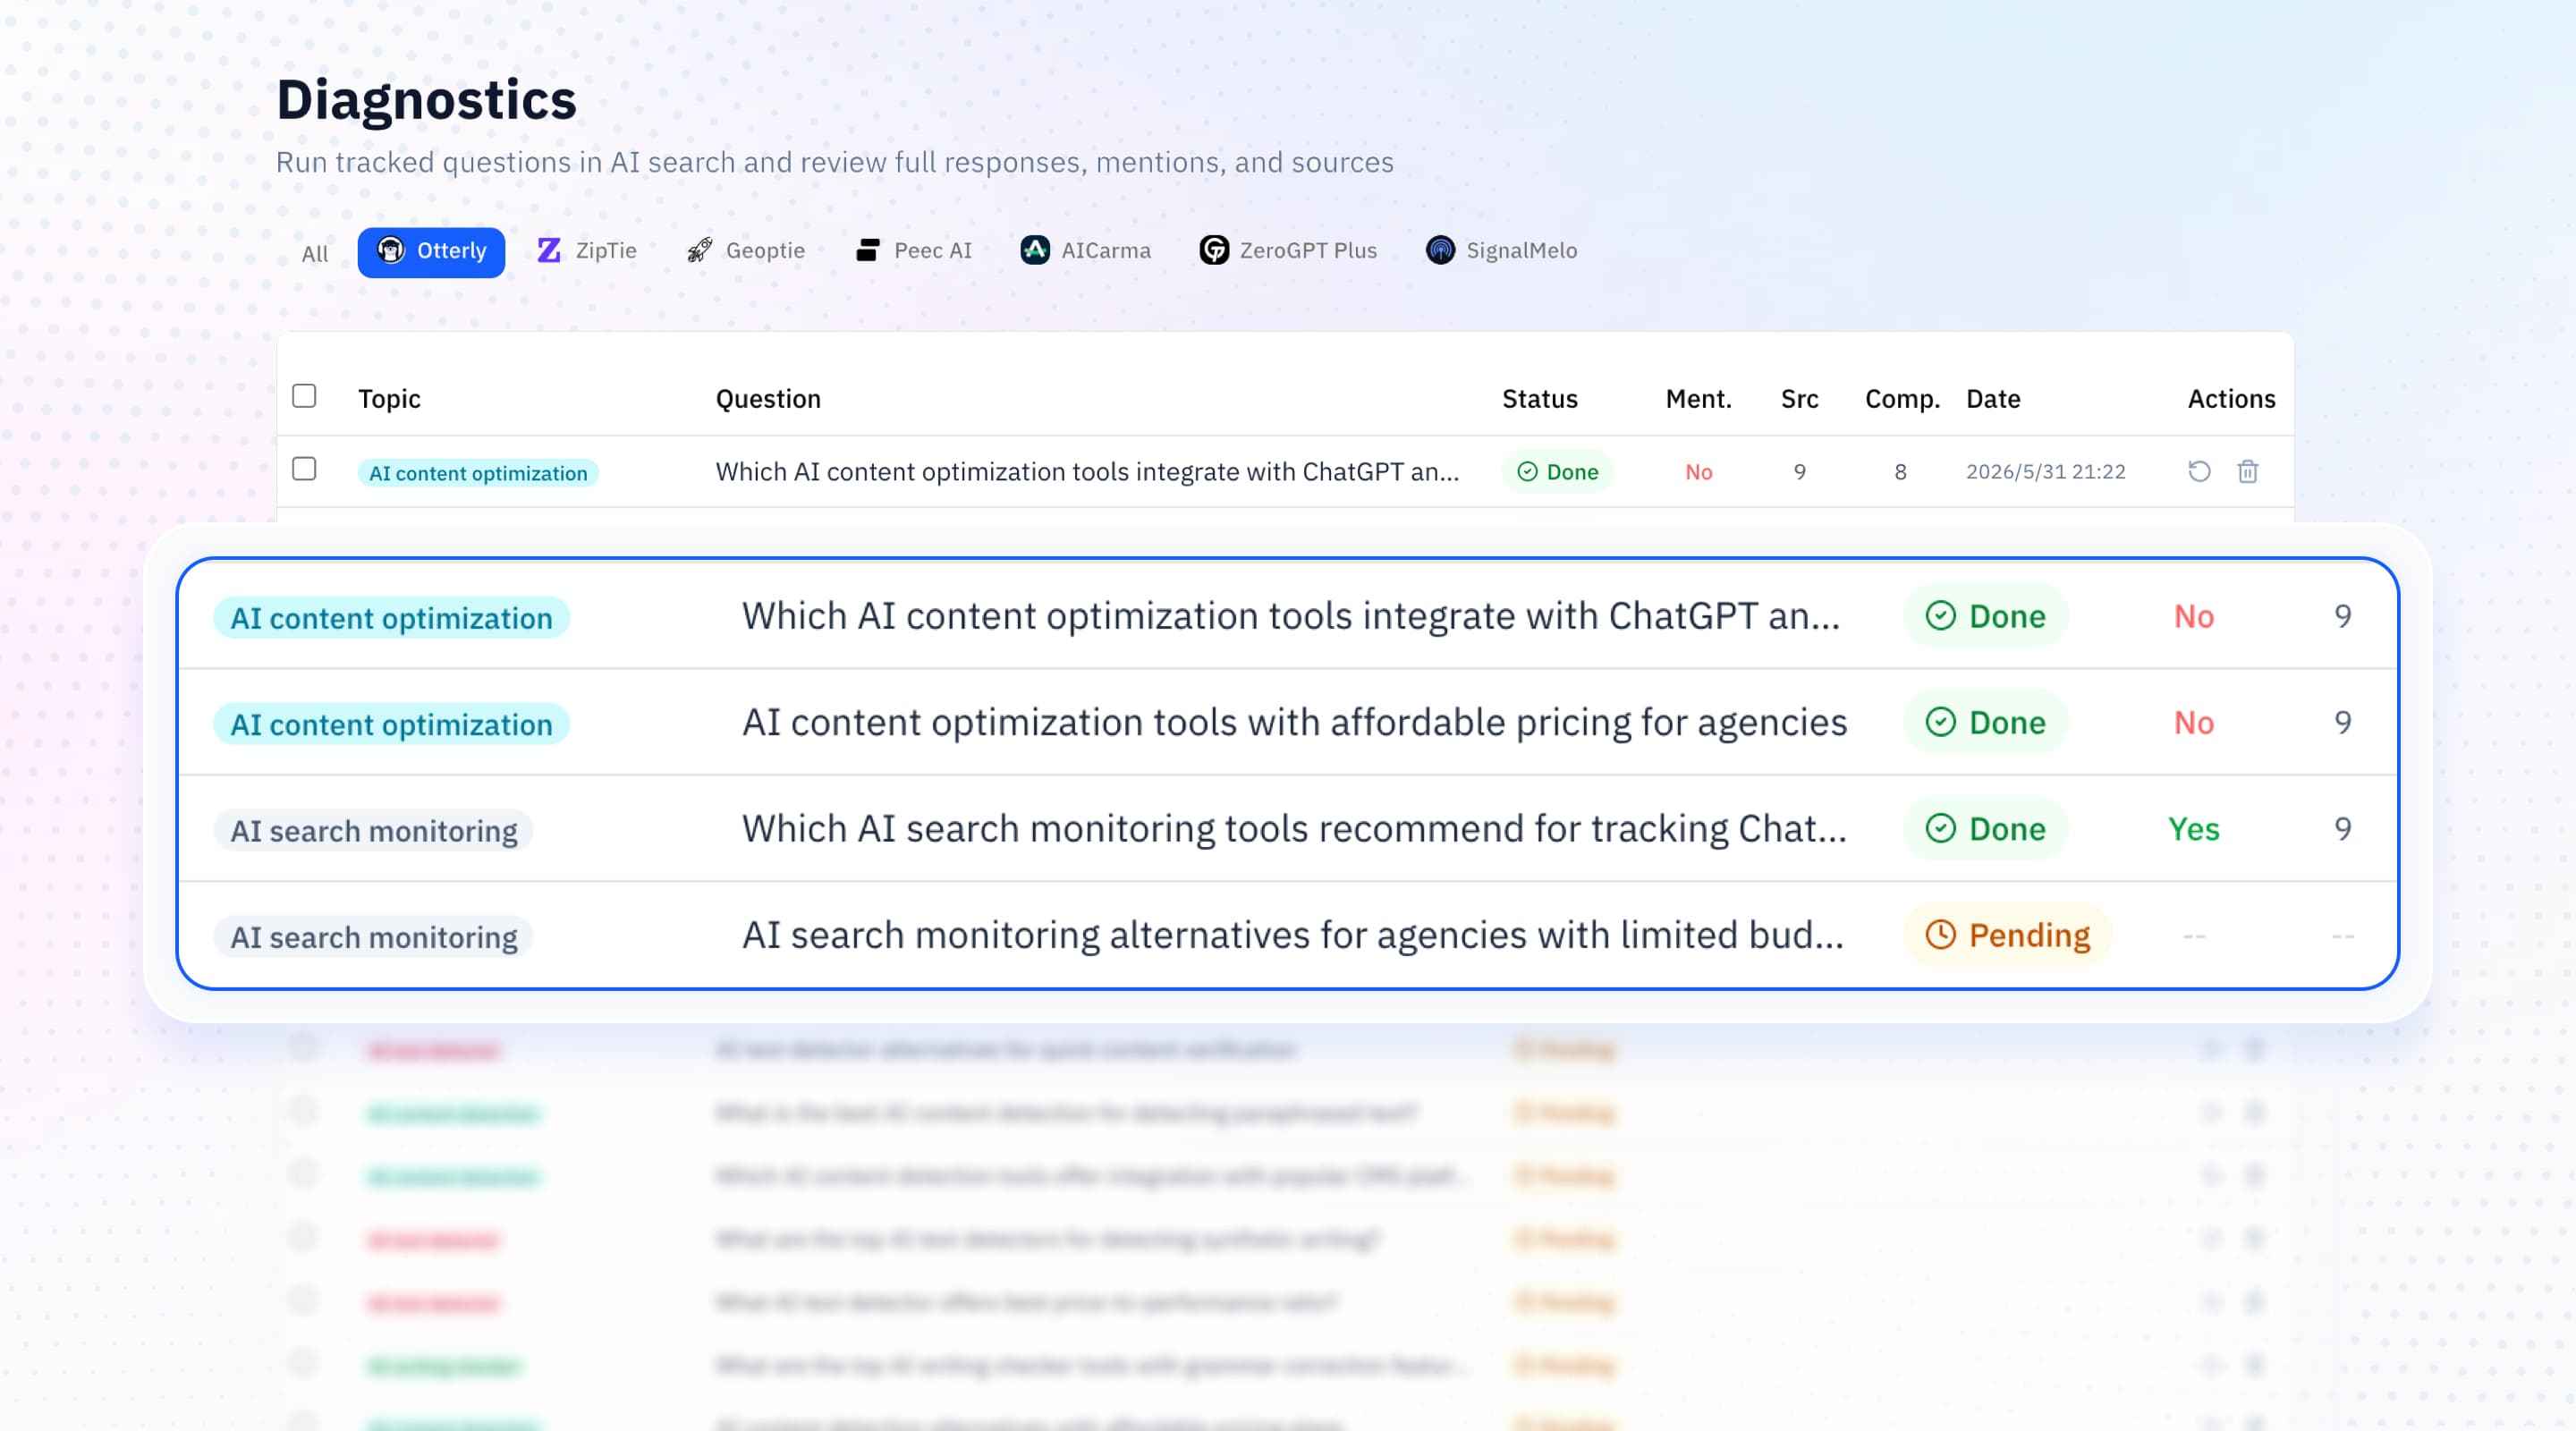This screenshot has width=2576, height=1431.
Task: Open the limited budget alternatives question row
Action: (x=1288, y=935)
